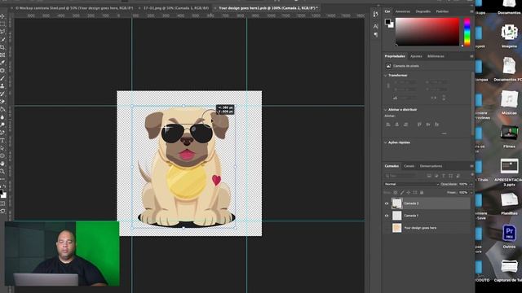Collapse the Transformar section

coord(386,76)
